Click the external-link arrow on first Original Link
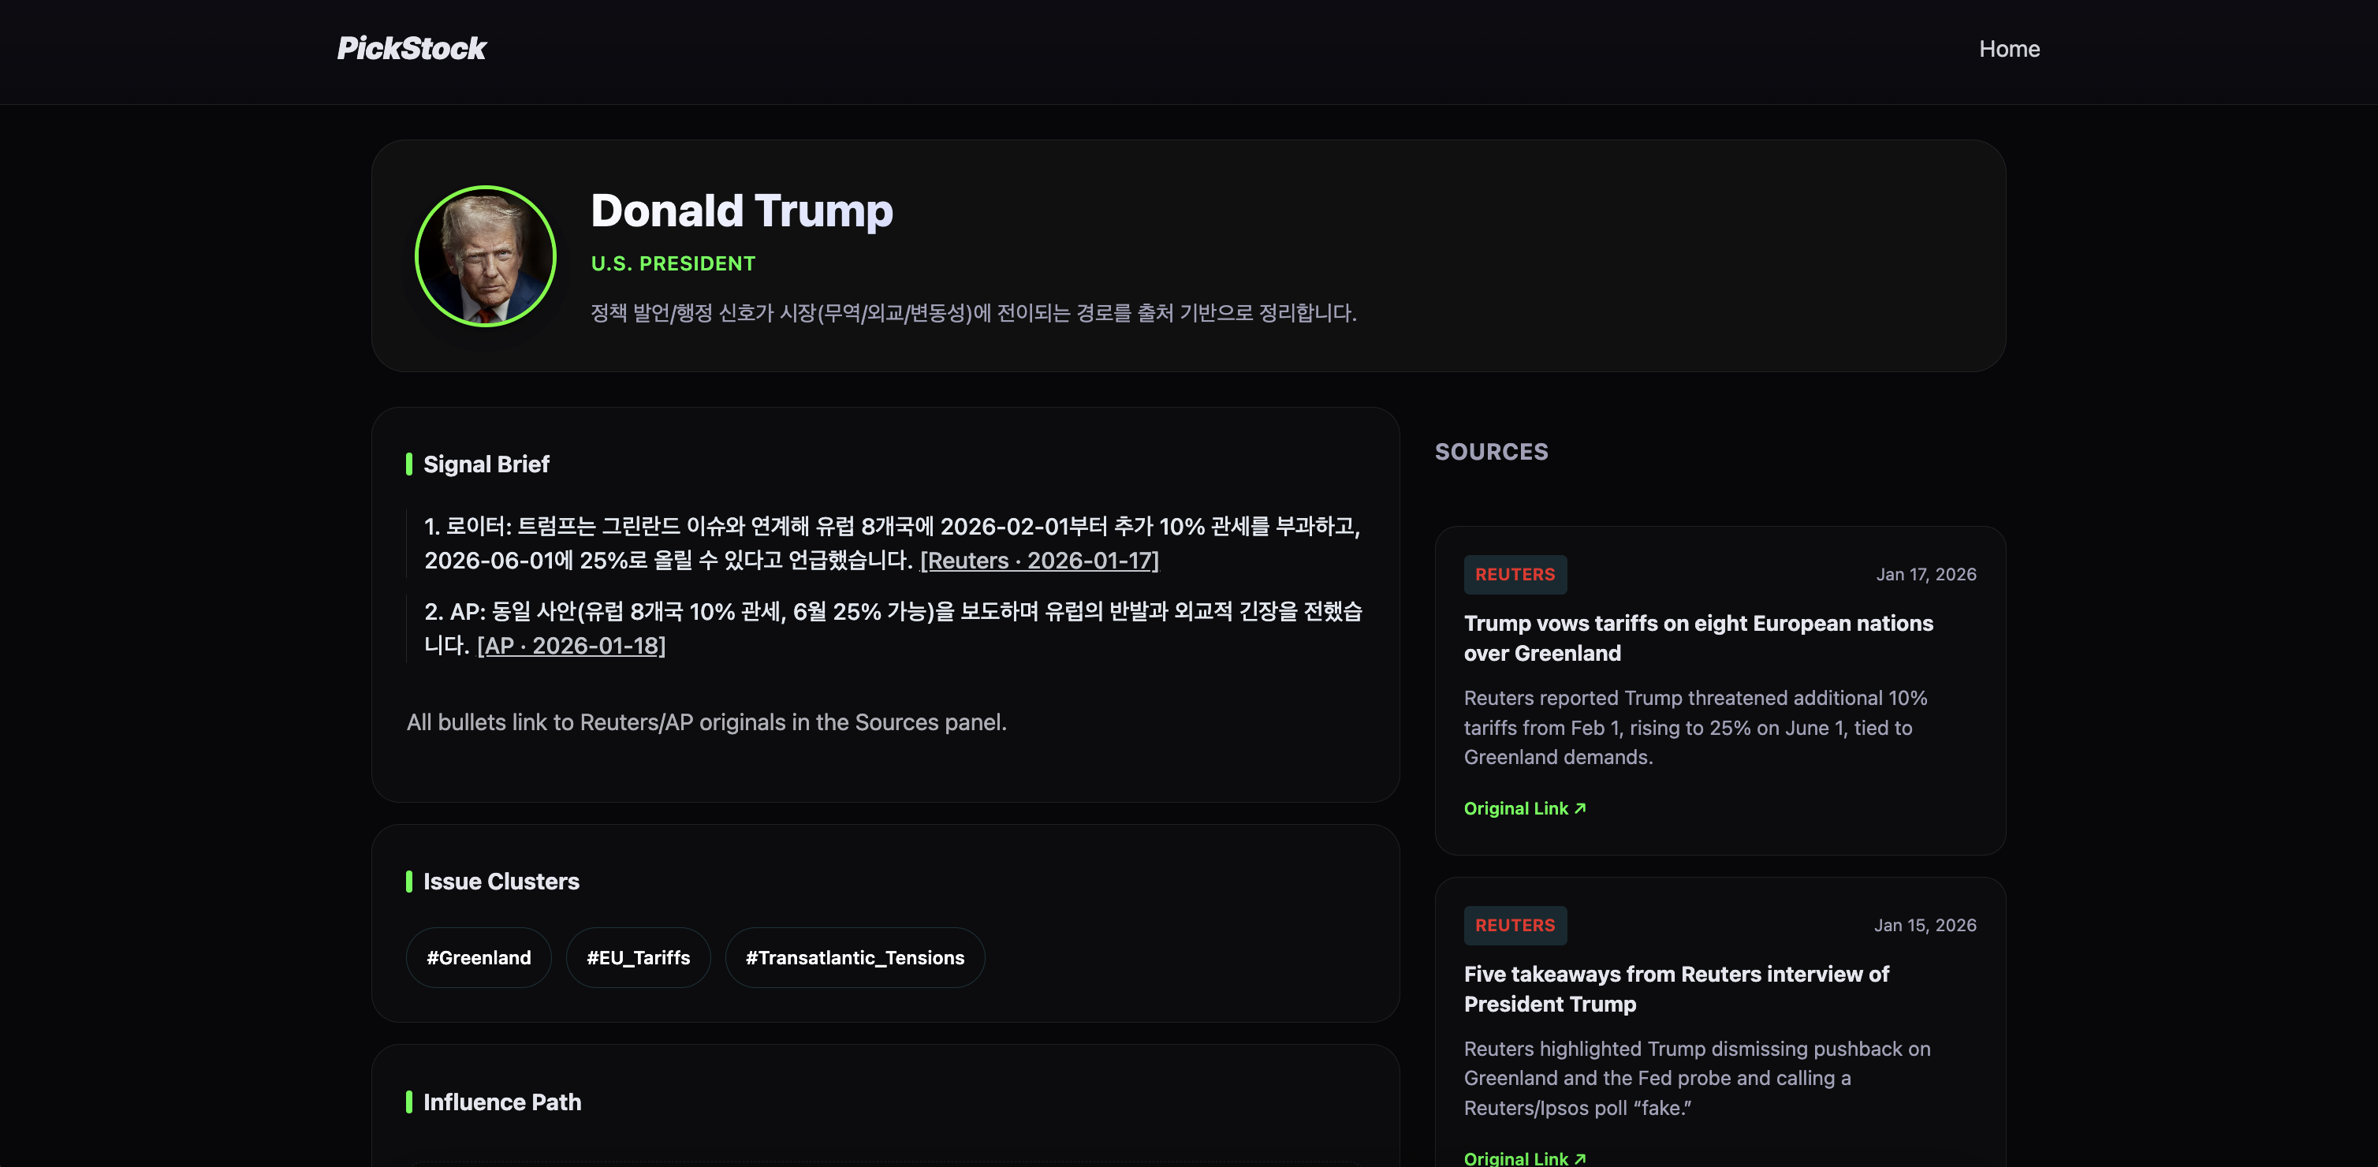The width and height of the screenshot is (2378, 1167). tap(1578, 808)
